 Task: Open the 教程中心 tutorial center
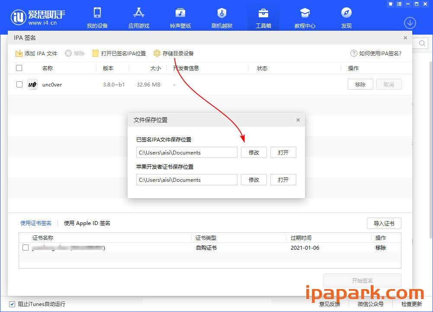click(304, 16)
